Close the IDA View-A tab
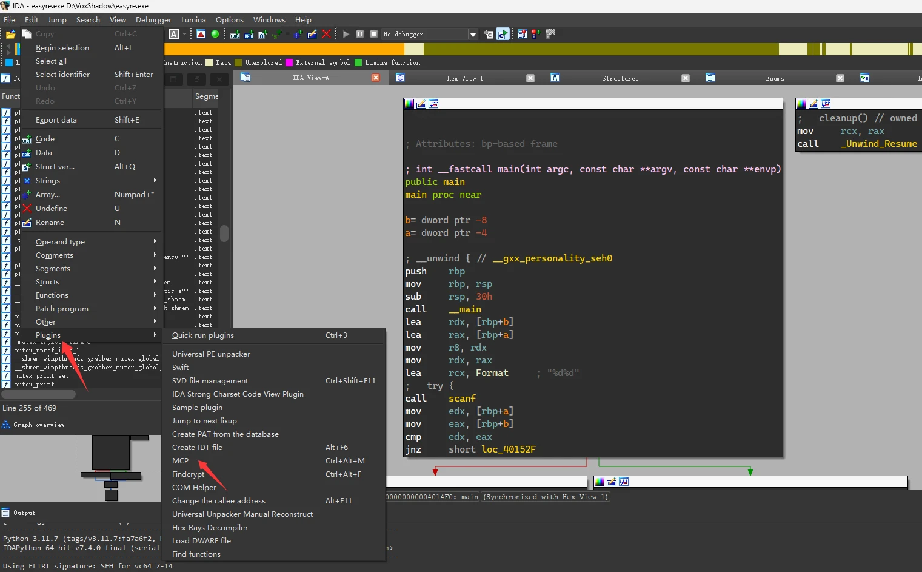This screenshot has width=922, height=572. (x=376, y=78)
